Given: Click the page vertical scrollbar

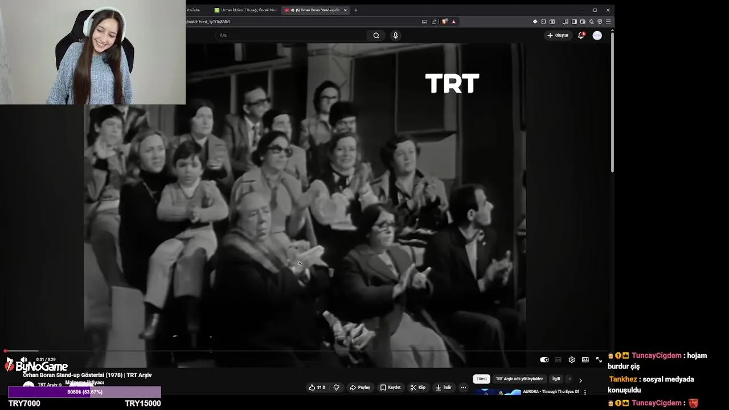Looking at the screenshot, I should (612, 102).
